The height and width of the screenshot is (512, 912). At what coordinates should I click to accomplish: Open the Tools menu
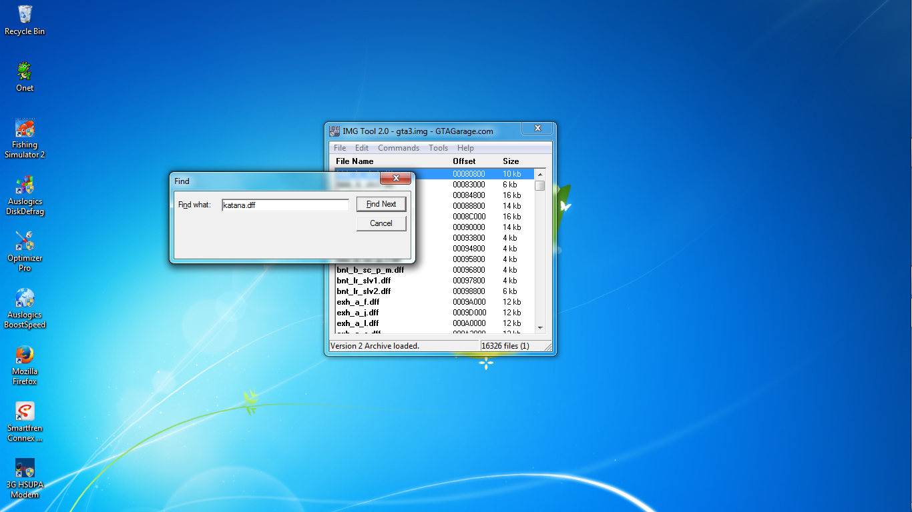point(438,148)
